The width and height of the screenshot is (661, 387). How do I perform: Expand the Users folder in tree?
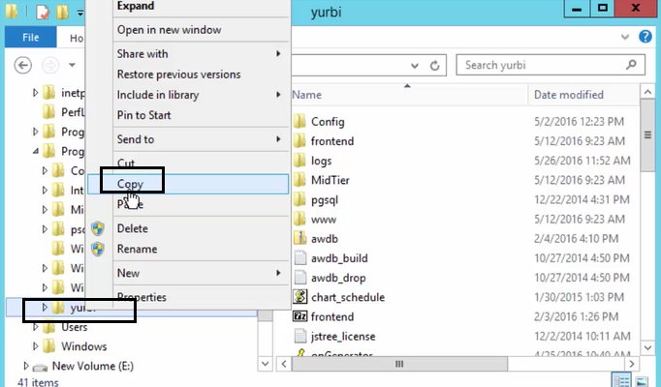(36, 327)
